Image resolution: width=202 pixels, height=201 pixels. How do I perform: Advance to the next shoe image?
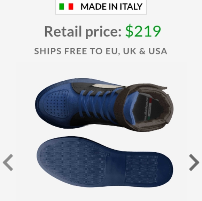point(194,162)
